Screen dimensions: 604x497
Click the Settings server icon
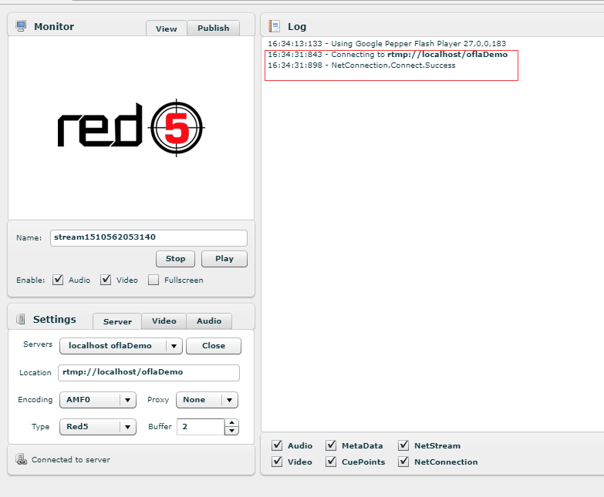21,319
